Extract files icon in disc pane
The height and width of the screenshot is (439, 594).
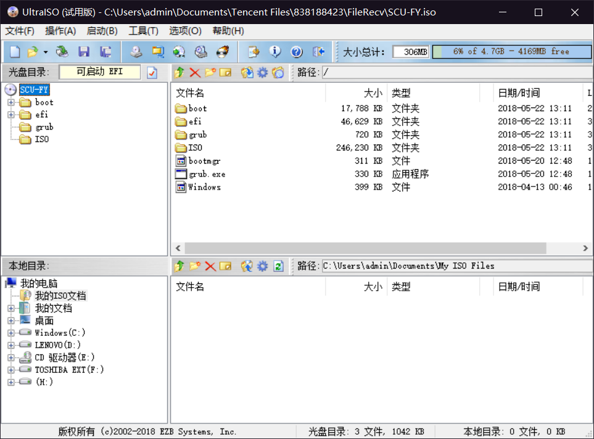coord(247,72)
